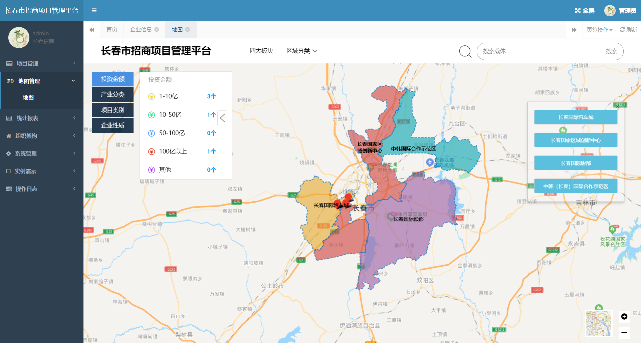The width and height of the screenshot is (641, 343).
Task: Click the airport icon on map
Action: click(x=430, y=162)
